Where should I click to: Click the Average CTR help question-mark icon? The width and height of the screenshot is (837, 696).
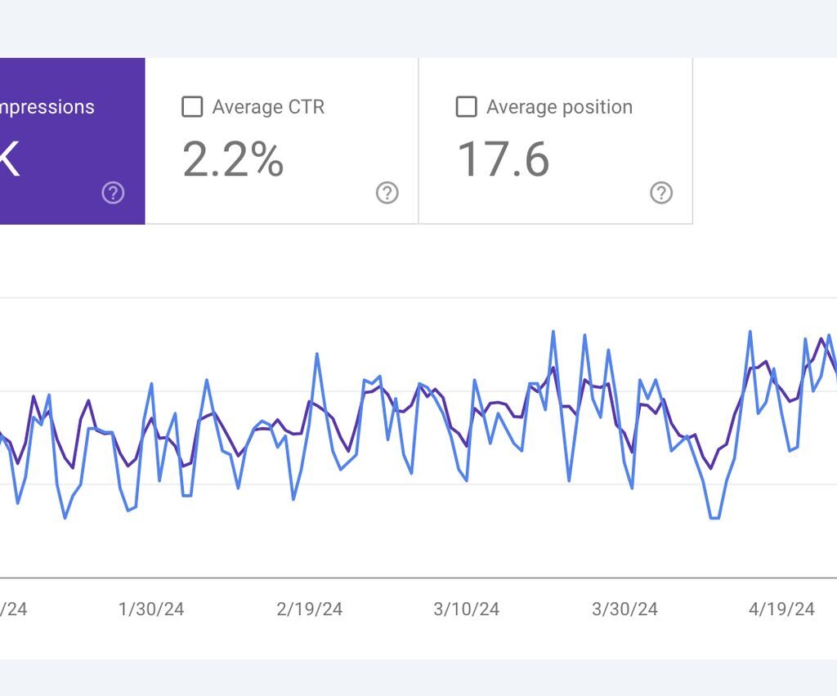tap(387, 193)
